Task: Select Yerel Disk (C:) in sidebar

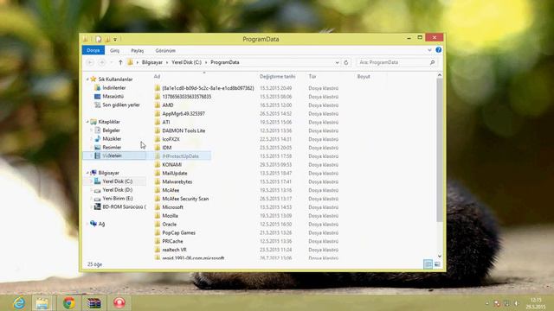Action: click(x=118, y=181)
